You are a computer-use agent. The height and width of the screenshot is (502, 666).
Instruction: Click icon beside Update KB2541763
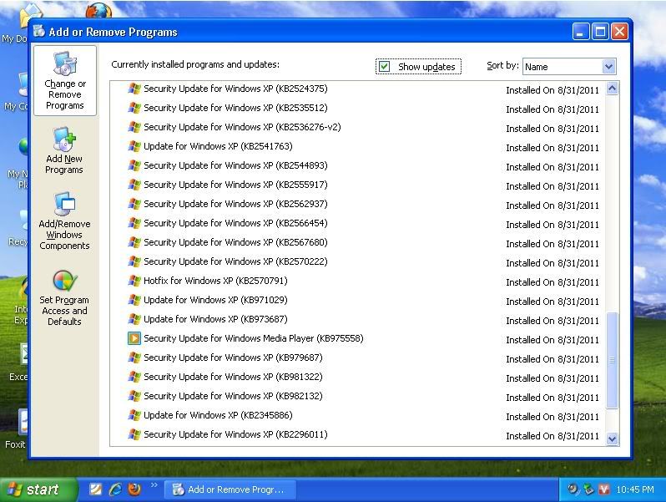134,146
